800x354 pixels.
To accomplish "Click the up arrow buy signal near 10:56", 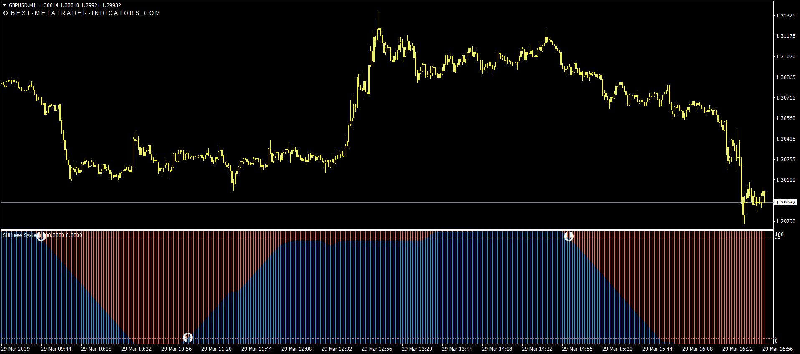I will click(188, 337).
